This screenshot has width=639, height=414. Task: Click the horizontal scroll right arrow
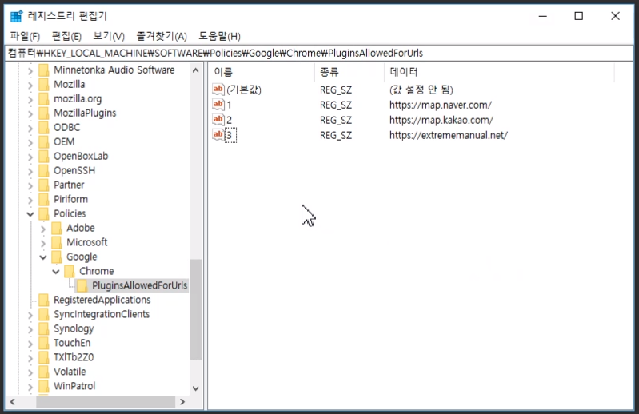182,402
